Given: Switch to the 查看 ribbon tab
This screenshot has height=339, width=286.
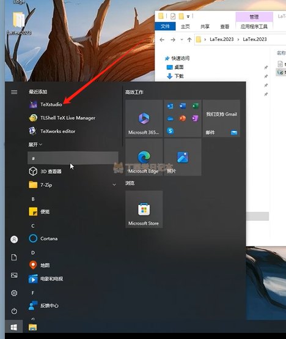Looking at the screenshot, I should click(224, 26).
